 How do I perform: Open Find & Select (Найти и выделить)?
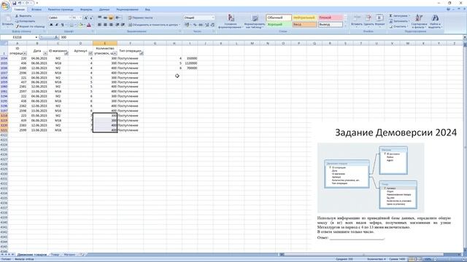pyautogui.click(x=435, y=21)
